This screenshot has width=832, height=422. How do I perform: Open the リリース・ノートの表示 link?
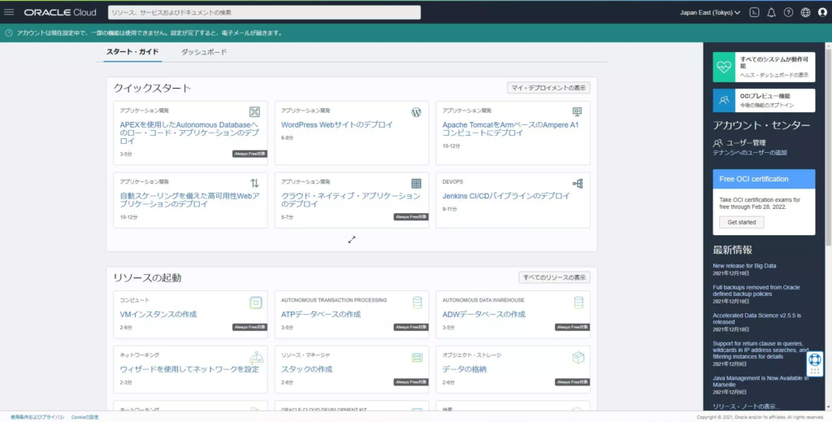click(747, 406)
